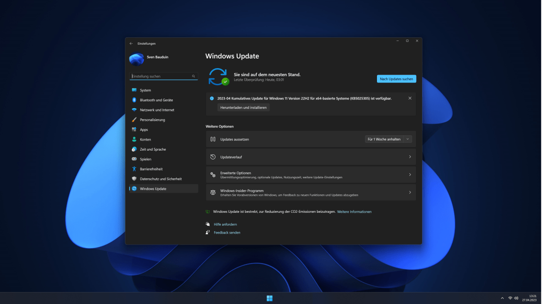Click Nach Updates suchen
553x304 pixels.
[396, 79]
